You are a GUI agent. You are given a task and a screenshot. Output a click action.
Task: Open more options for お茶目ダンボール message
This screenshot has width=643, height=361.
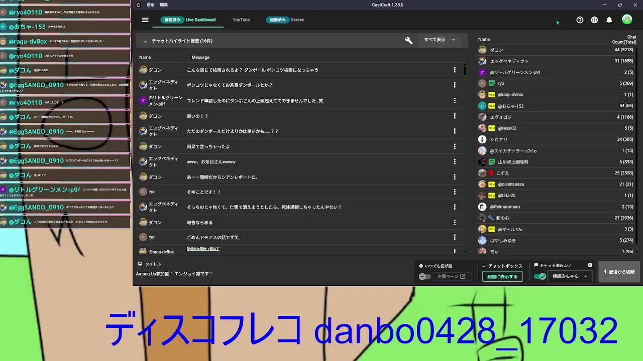[455, 85]
